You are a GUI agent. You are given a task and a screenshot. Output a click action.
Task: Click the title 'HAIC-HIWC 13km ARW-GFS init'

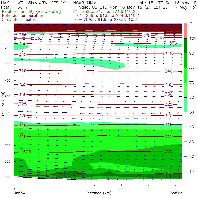tap(34, 3)
